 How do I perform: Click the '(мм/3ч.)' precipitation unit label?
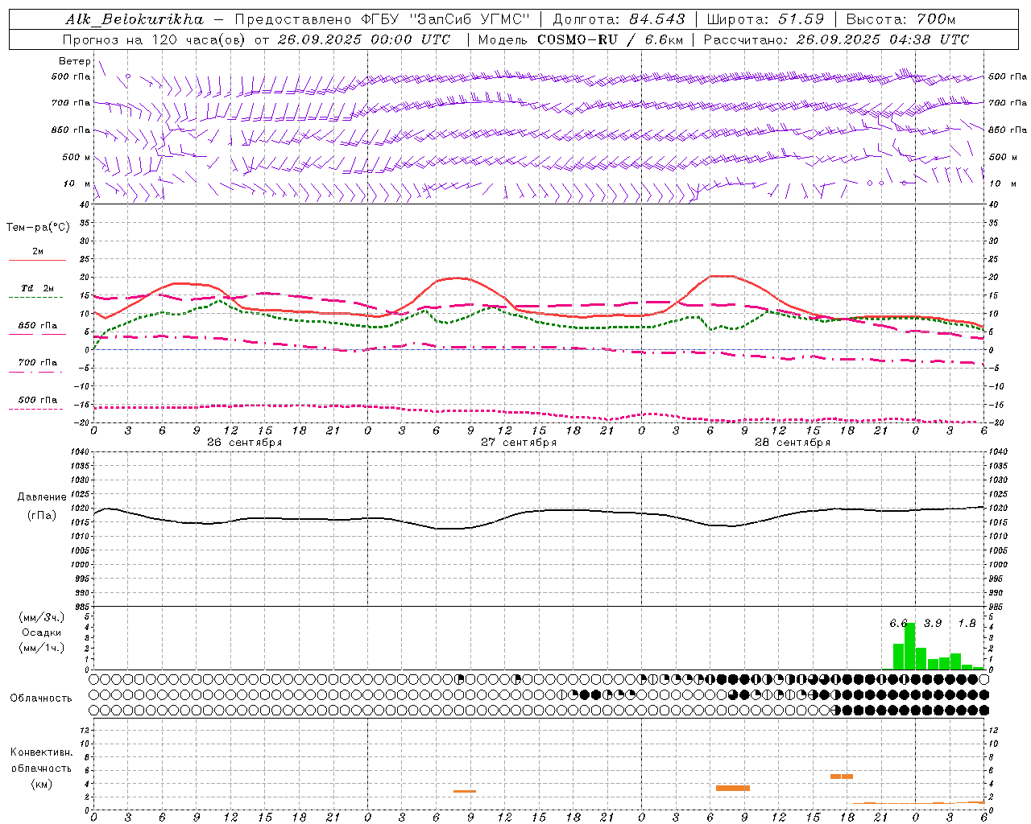pos(42,617)
